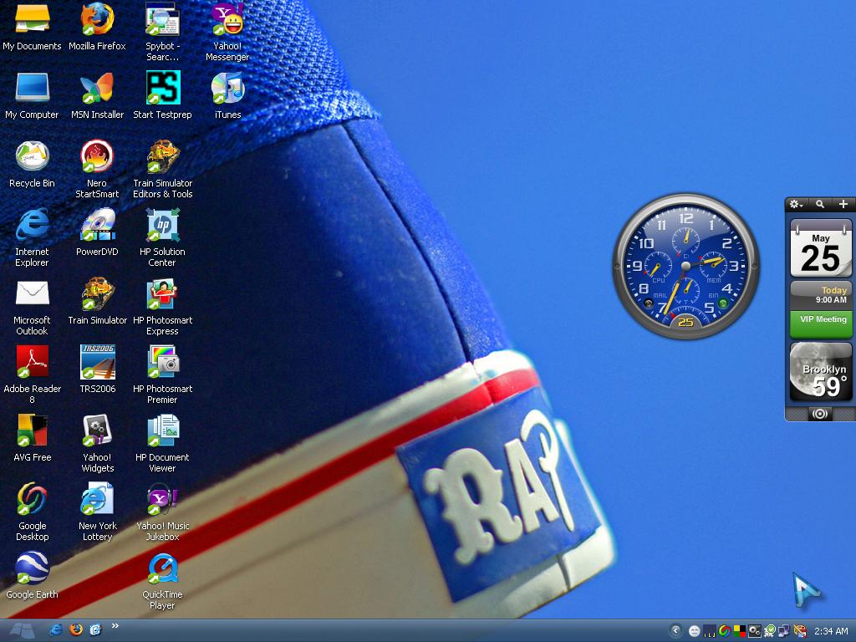856x642 pixels.
Task: Select the Adobe Reader 8 icon
Action: click(33, 375)
